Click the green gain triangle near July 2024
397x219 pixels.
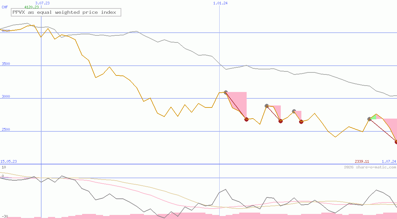click(x=374, y=117)
